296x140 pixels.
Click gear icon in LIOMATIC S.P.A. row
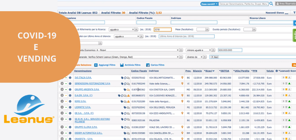point(62,107)
